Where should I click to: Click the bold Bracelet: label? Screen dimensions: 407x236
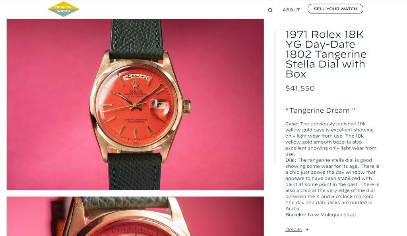coord(296,215)
